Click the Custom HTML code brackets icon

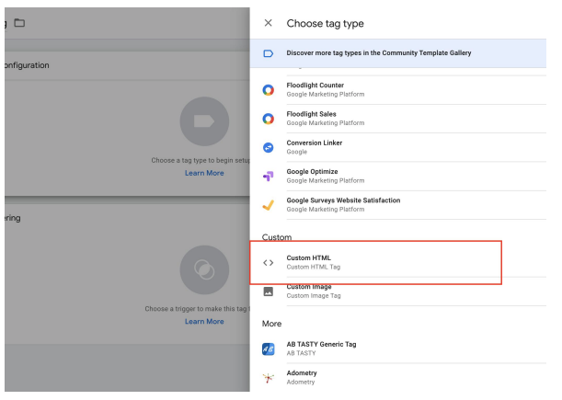click(x=268, y=263)
